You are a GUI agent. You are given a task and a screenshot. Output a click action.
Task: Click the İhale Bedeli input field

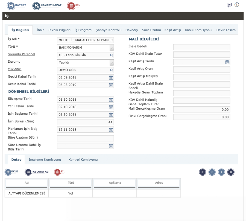(x=201, y=47)
